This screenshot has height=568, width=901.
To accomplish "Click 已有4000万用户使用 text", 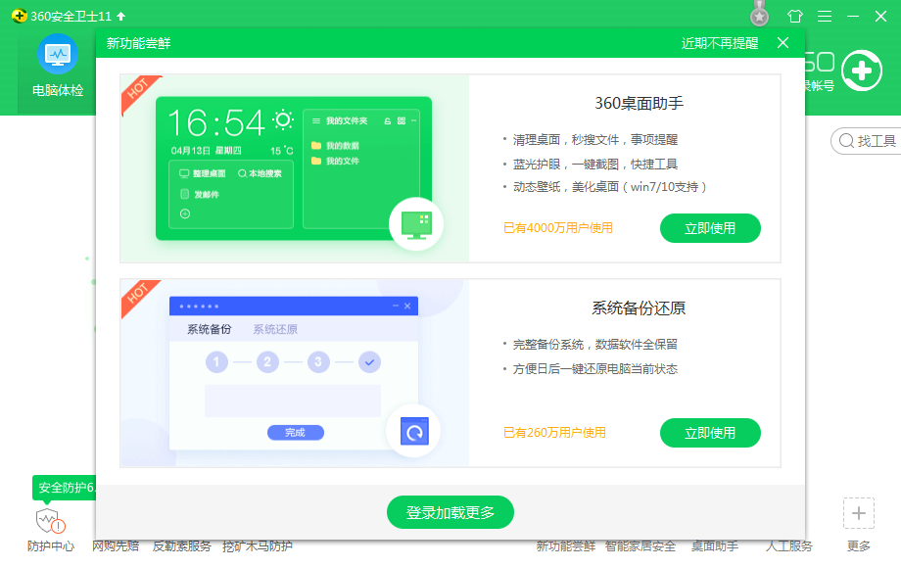I will pos(558,228).
